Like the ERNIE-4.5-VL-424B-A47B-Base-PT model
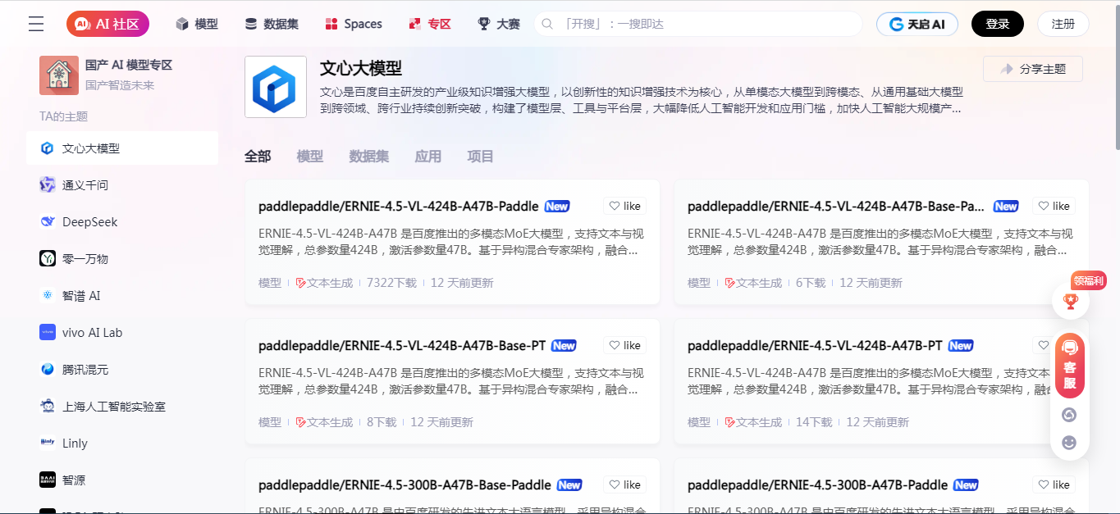This screenshot has height=514, width=1120. click(624, 345)
